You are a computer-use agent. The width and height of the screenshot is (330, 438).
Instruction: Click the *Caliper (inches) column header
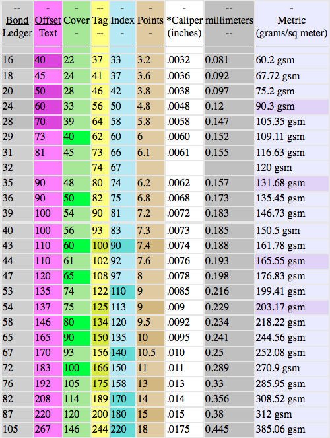pyautogui.click(x=184, y=26)
